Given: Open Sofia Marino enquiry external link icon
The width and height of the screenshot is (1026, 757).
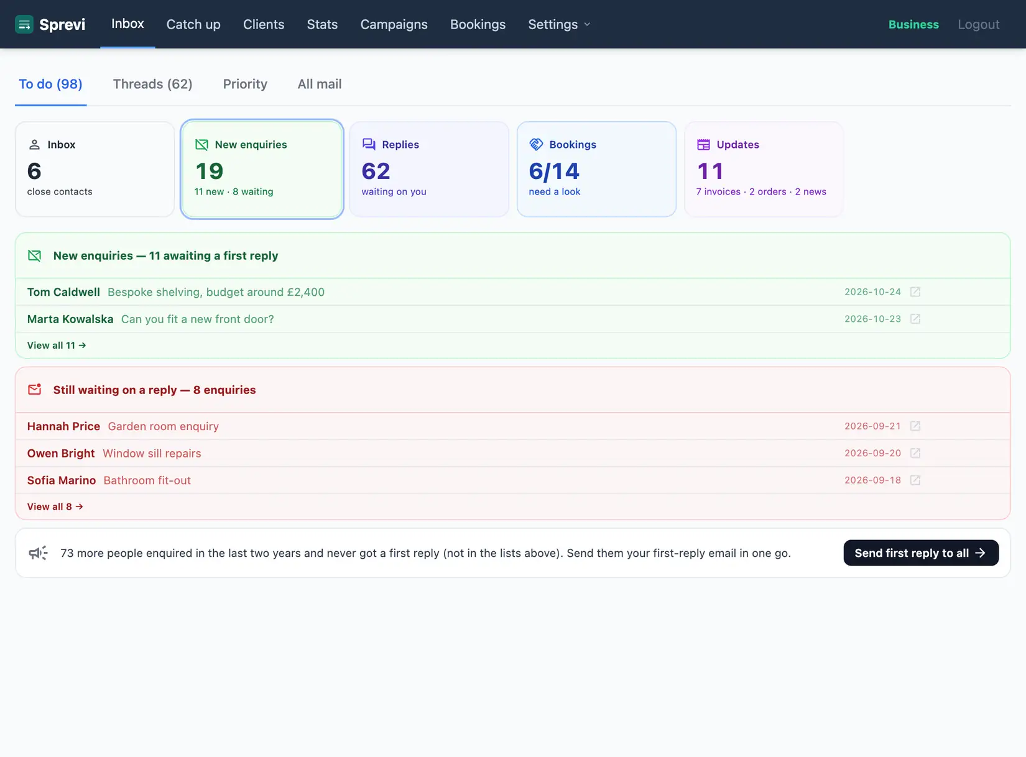Looking at the screenshot, I should point(915,480).
